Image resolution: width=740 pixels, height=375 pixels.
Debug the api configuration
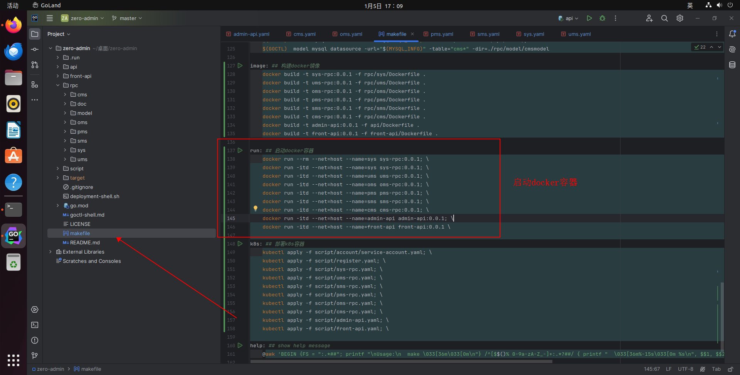[x=602, y=18]
